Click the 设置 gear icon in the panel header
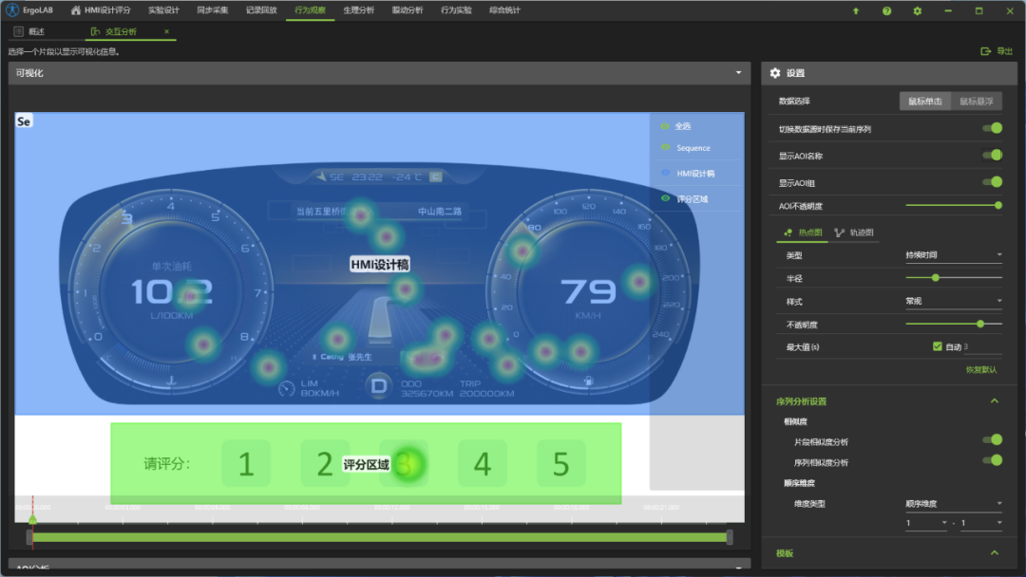This screenshot has width=1026, height=577. coord(775,73)
